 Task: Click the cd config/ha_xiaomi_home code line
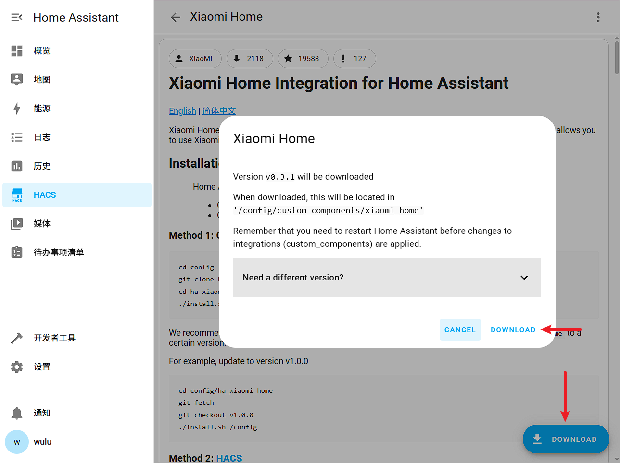(x=225, y=390)
